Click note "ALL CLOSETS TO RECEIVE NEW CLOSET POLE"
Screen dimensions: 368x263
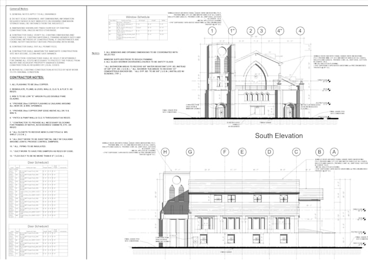point(39,133)
